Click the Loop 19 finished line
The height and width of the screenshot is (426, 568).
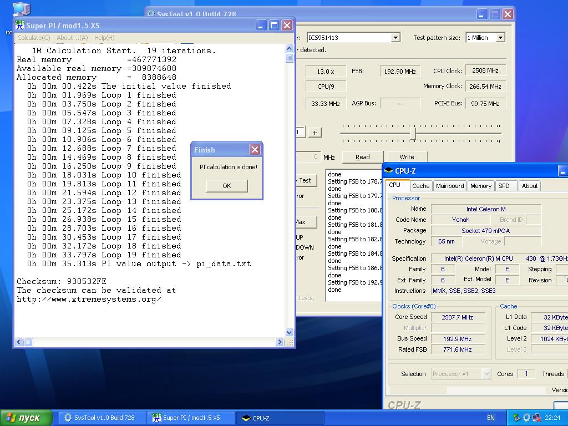pos(104,255)
